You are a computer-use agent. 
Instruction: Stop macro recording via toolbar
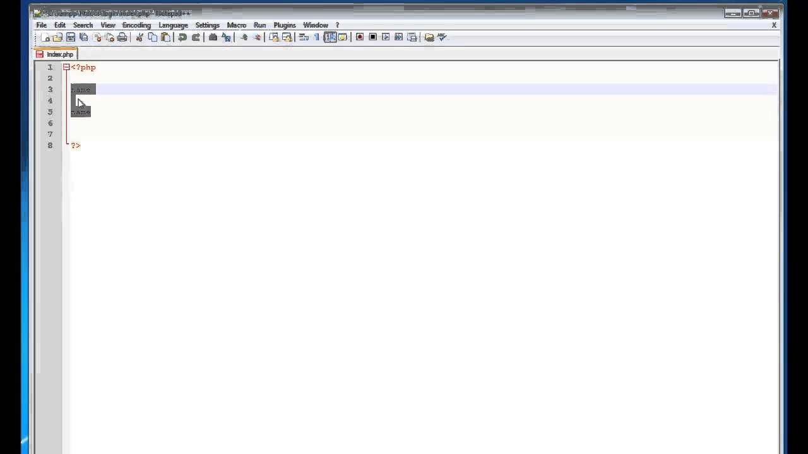pyautogui.click(x=372, y=37)
